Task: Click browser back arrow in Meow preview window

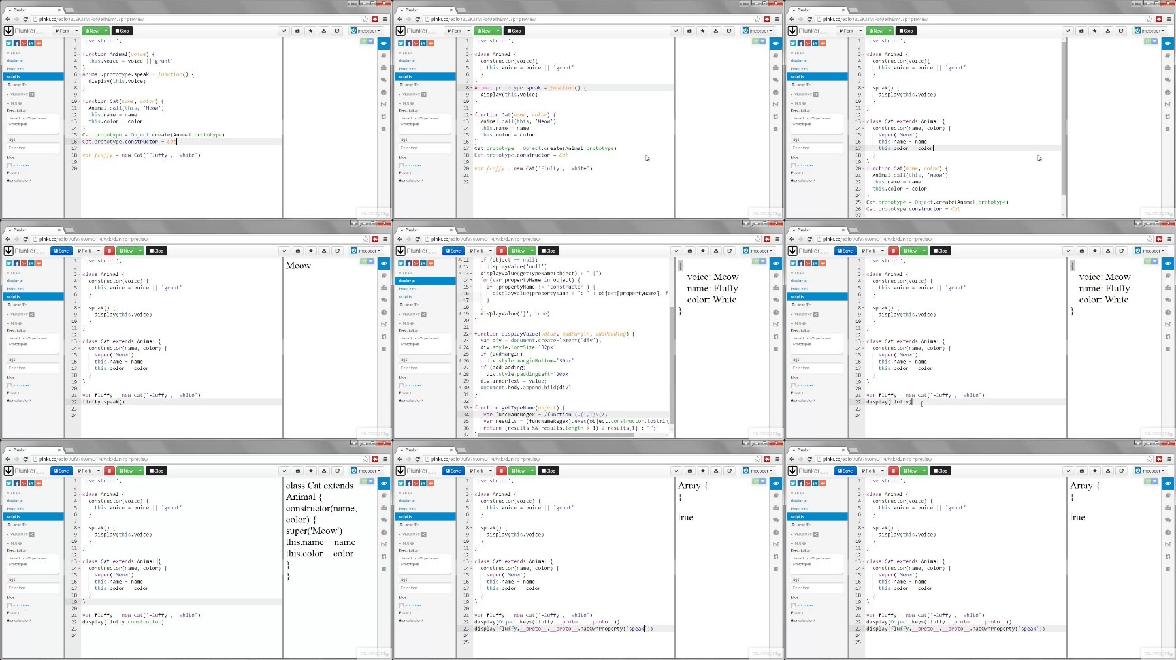Action: [8, 239]
